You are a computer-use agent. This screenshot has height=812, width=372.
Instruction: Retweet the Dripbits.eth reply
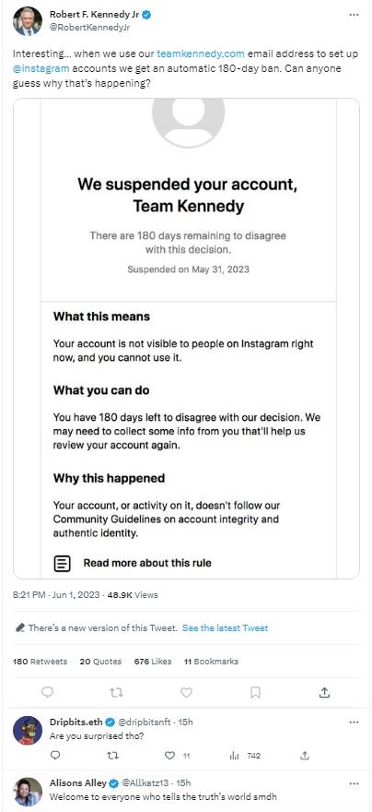112,756
